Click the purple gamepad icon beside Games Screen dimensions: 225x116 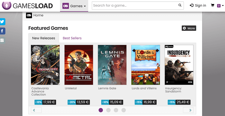66,6
